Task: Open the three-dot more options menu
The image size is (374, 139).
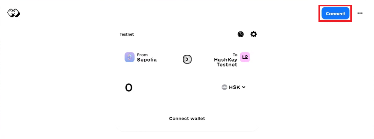Action: (x=360, y=13)
